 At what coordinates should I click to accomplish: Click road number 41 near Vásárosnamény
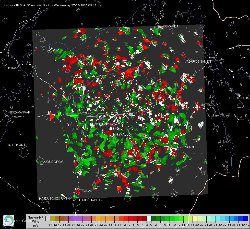(194, 74)
